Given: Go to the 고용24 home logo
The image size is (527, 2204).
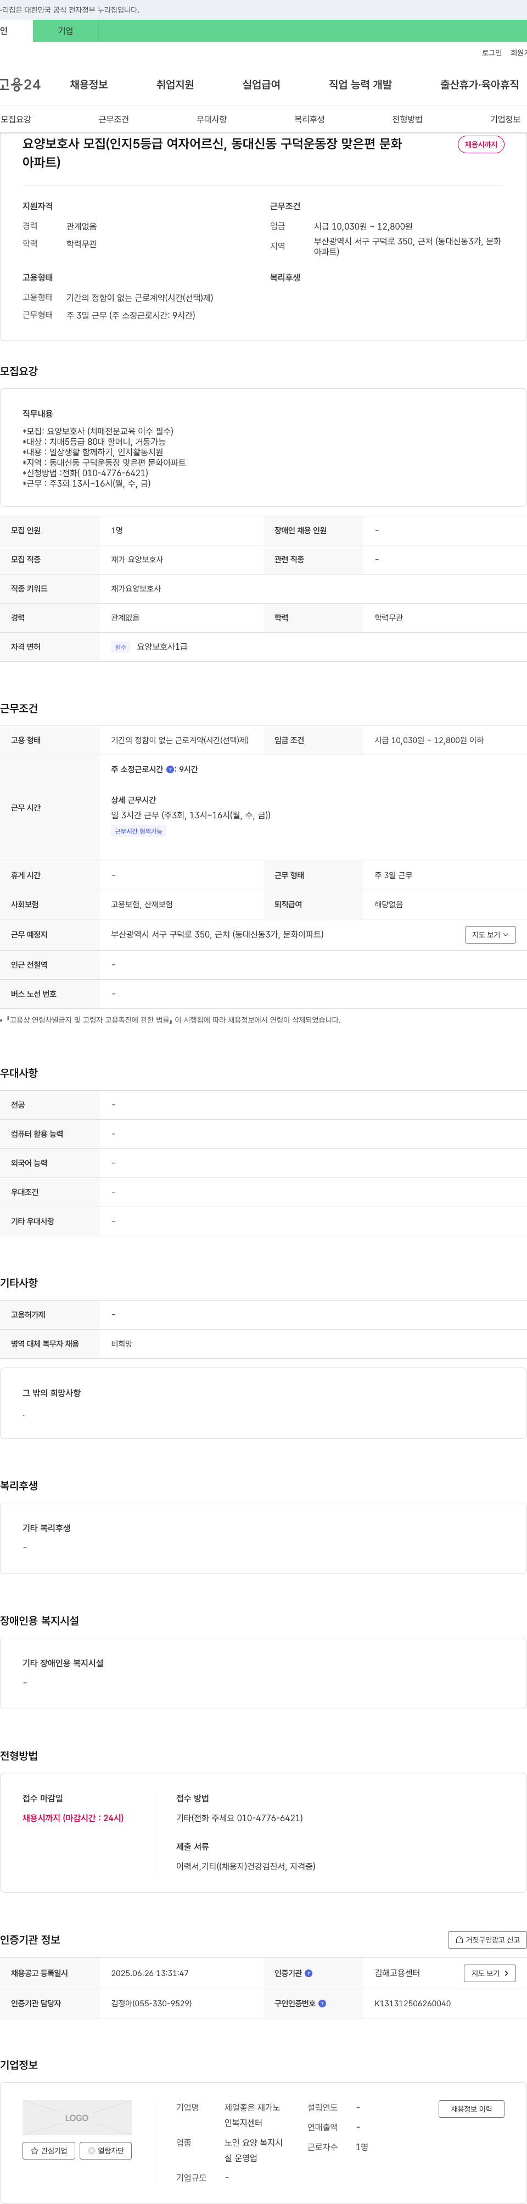Looking at the screenshot, I should tap(20, 85).
